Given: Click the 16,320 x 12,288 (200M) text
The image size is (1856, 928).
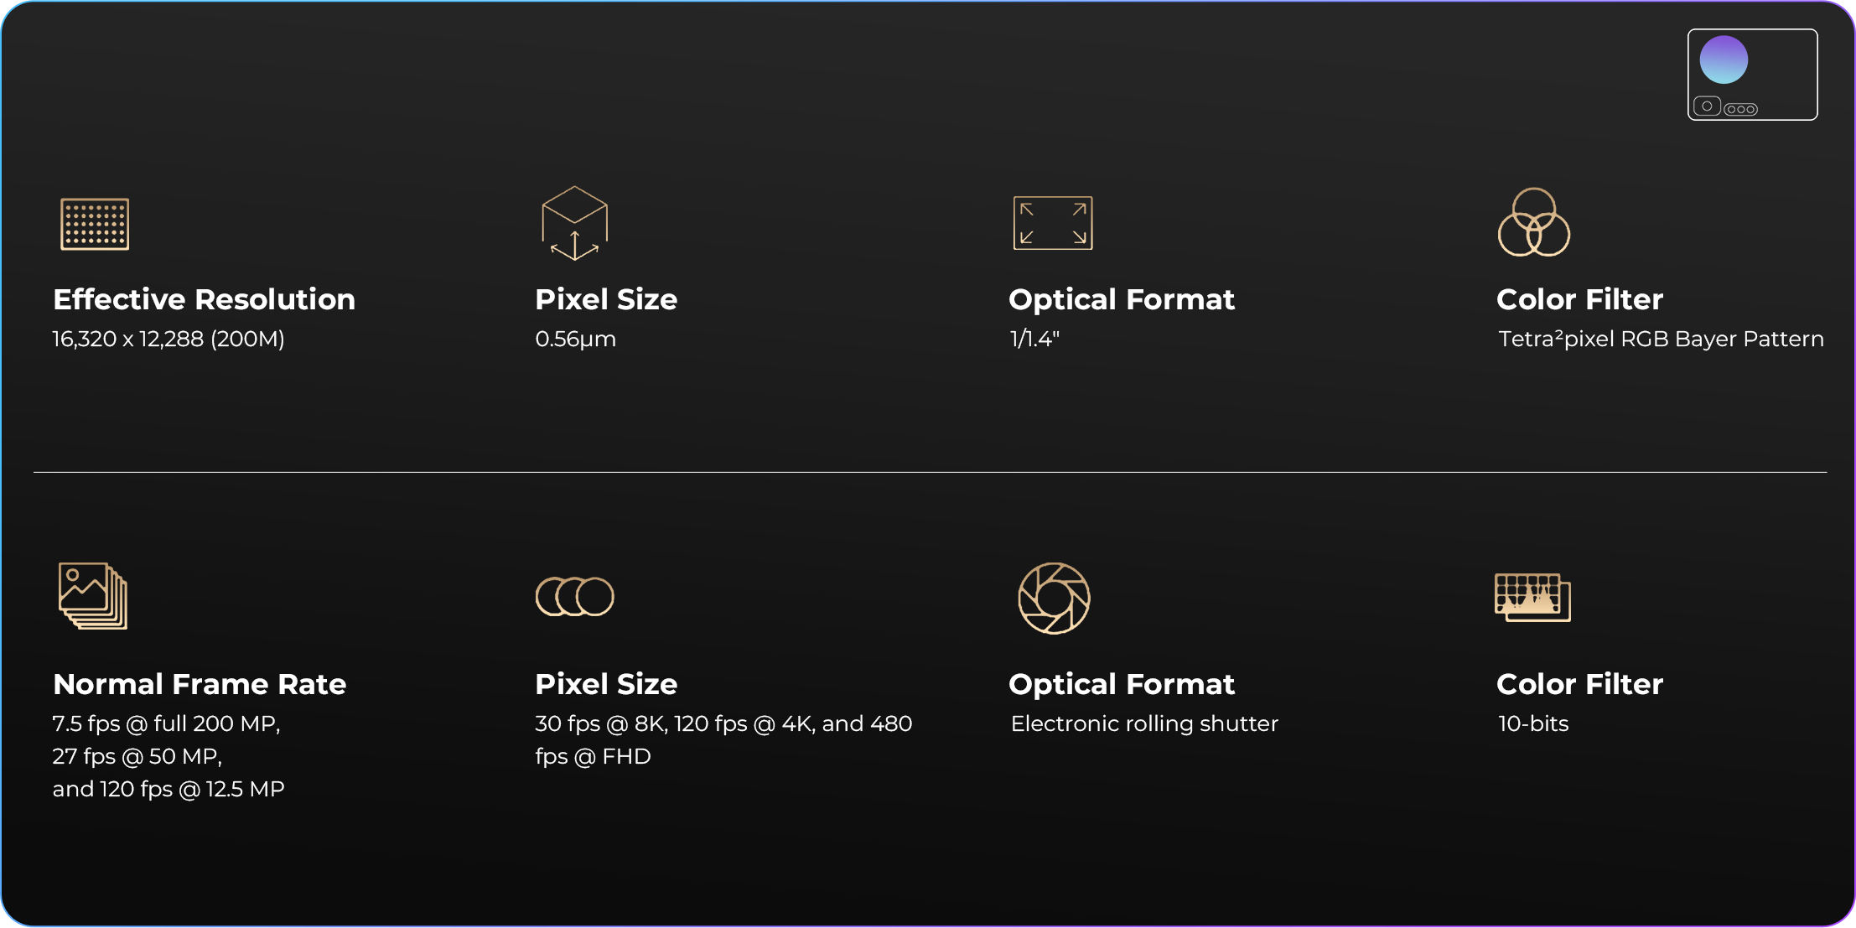Looking at the screenshot, I should (x=168, y=339).
